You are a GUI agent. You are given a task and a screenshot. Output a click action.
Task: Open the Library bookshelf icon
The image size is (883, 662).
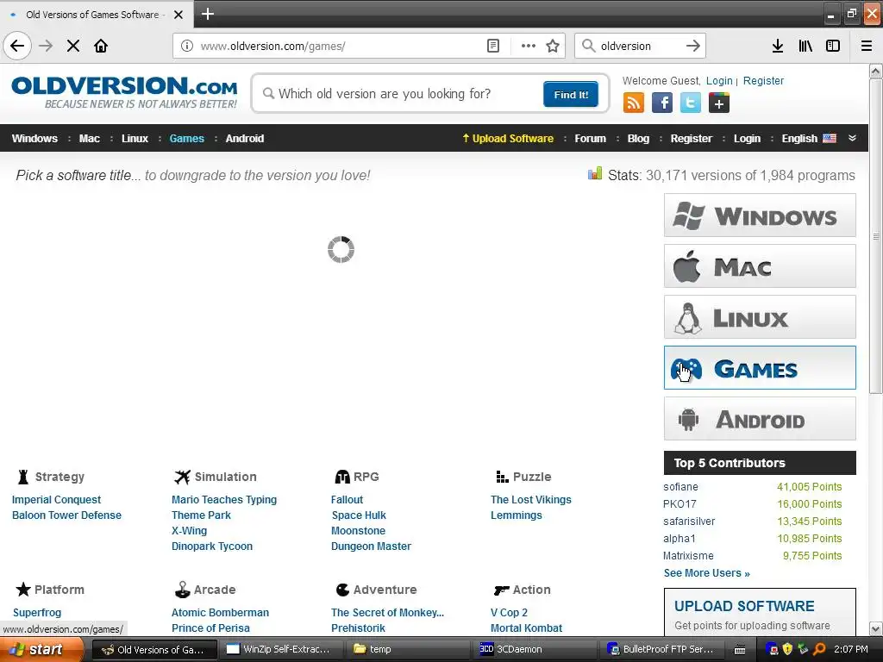pos(805,46)
